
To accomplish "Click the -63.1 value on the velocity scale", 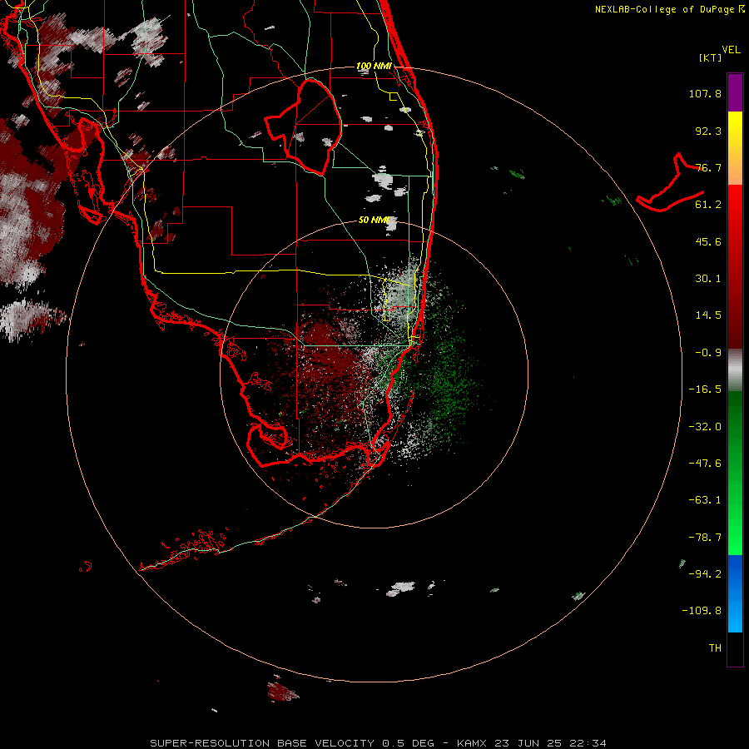I will tap(705, 500).
